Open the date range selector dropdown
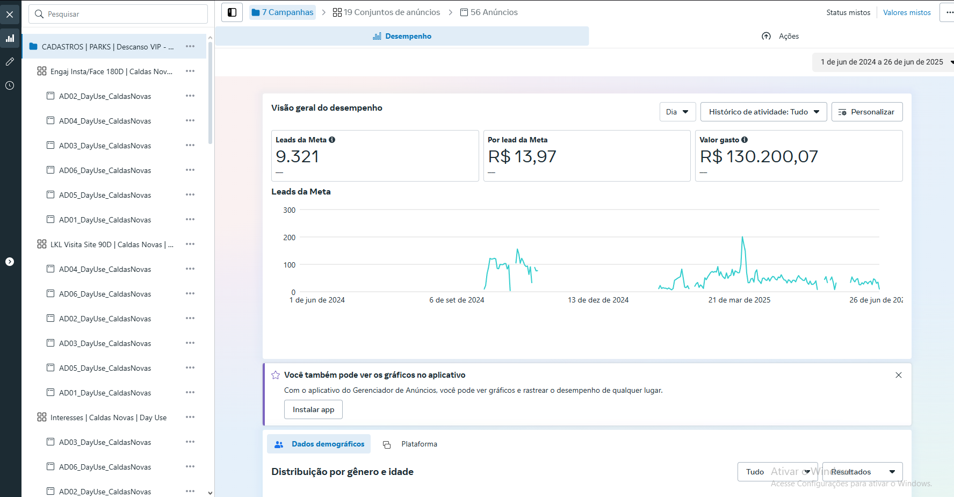 884,62
